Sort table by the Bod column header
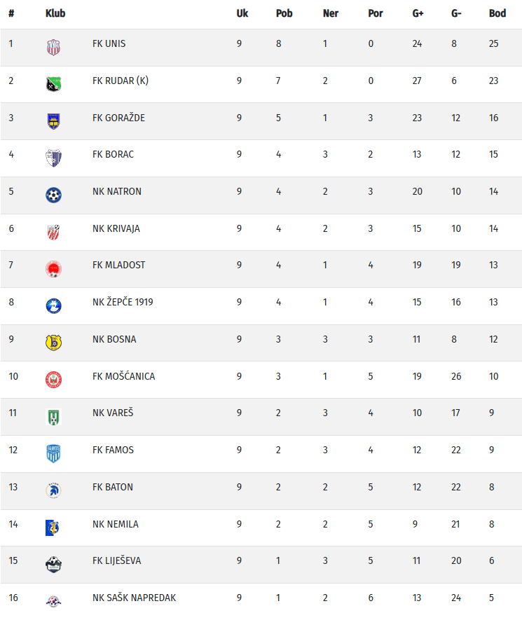Image resolution: width=522 pixels, height=620 pixels. pos(497,13)
